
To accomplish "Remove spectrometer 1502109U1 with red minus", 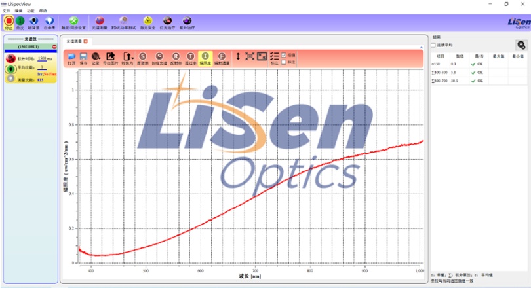I will [x=54, y=46].
